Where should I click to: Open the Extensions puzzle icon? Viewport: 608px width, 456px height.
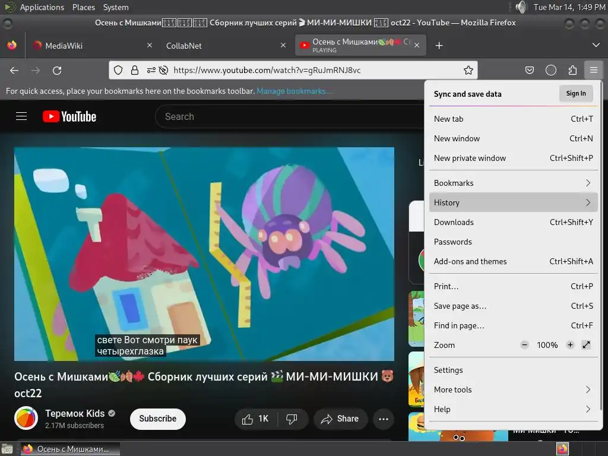[x=572, y=70]
